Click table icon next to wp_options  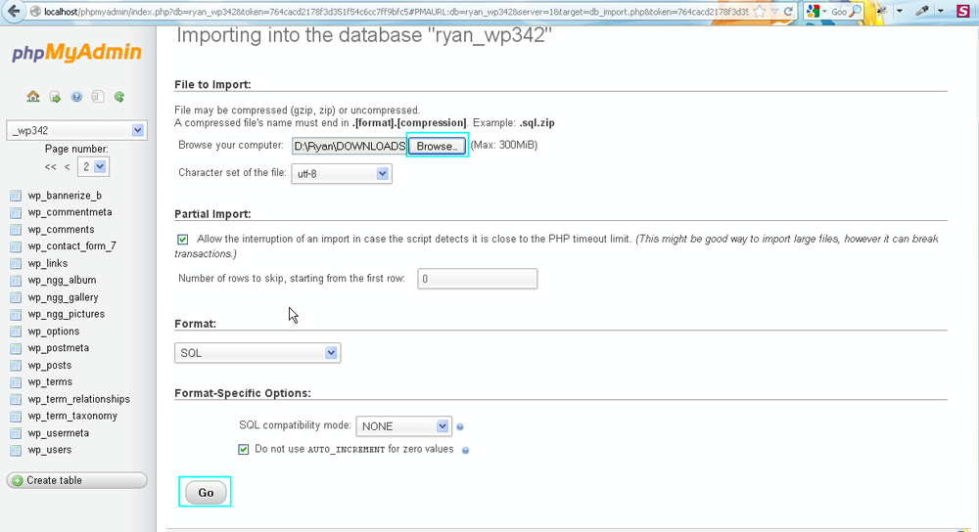coord(16,332)
